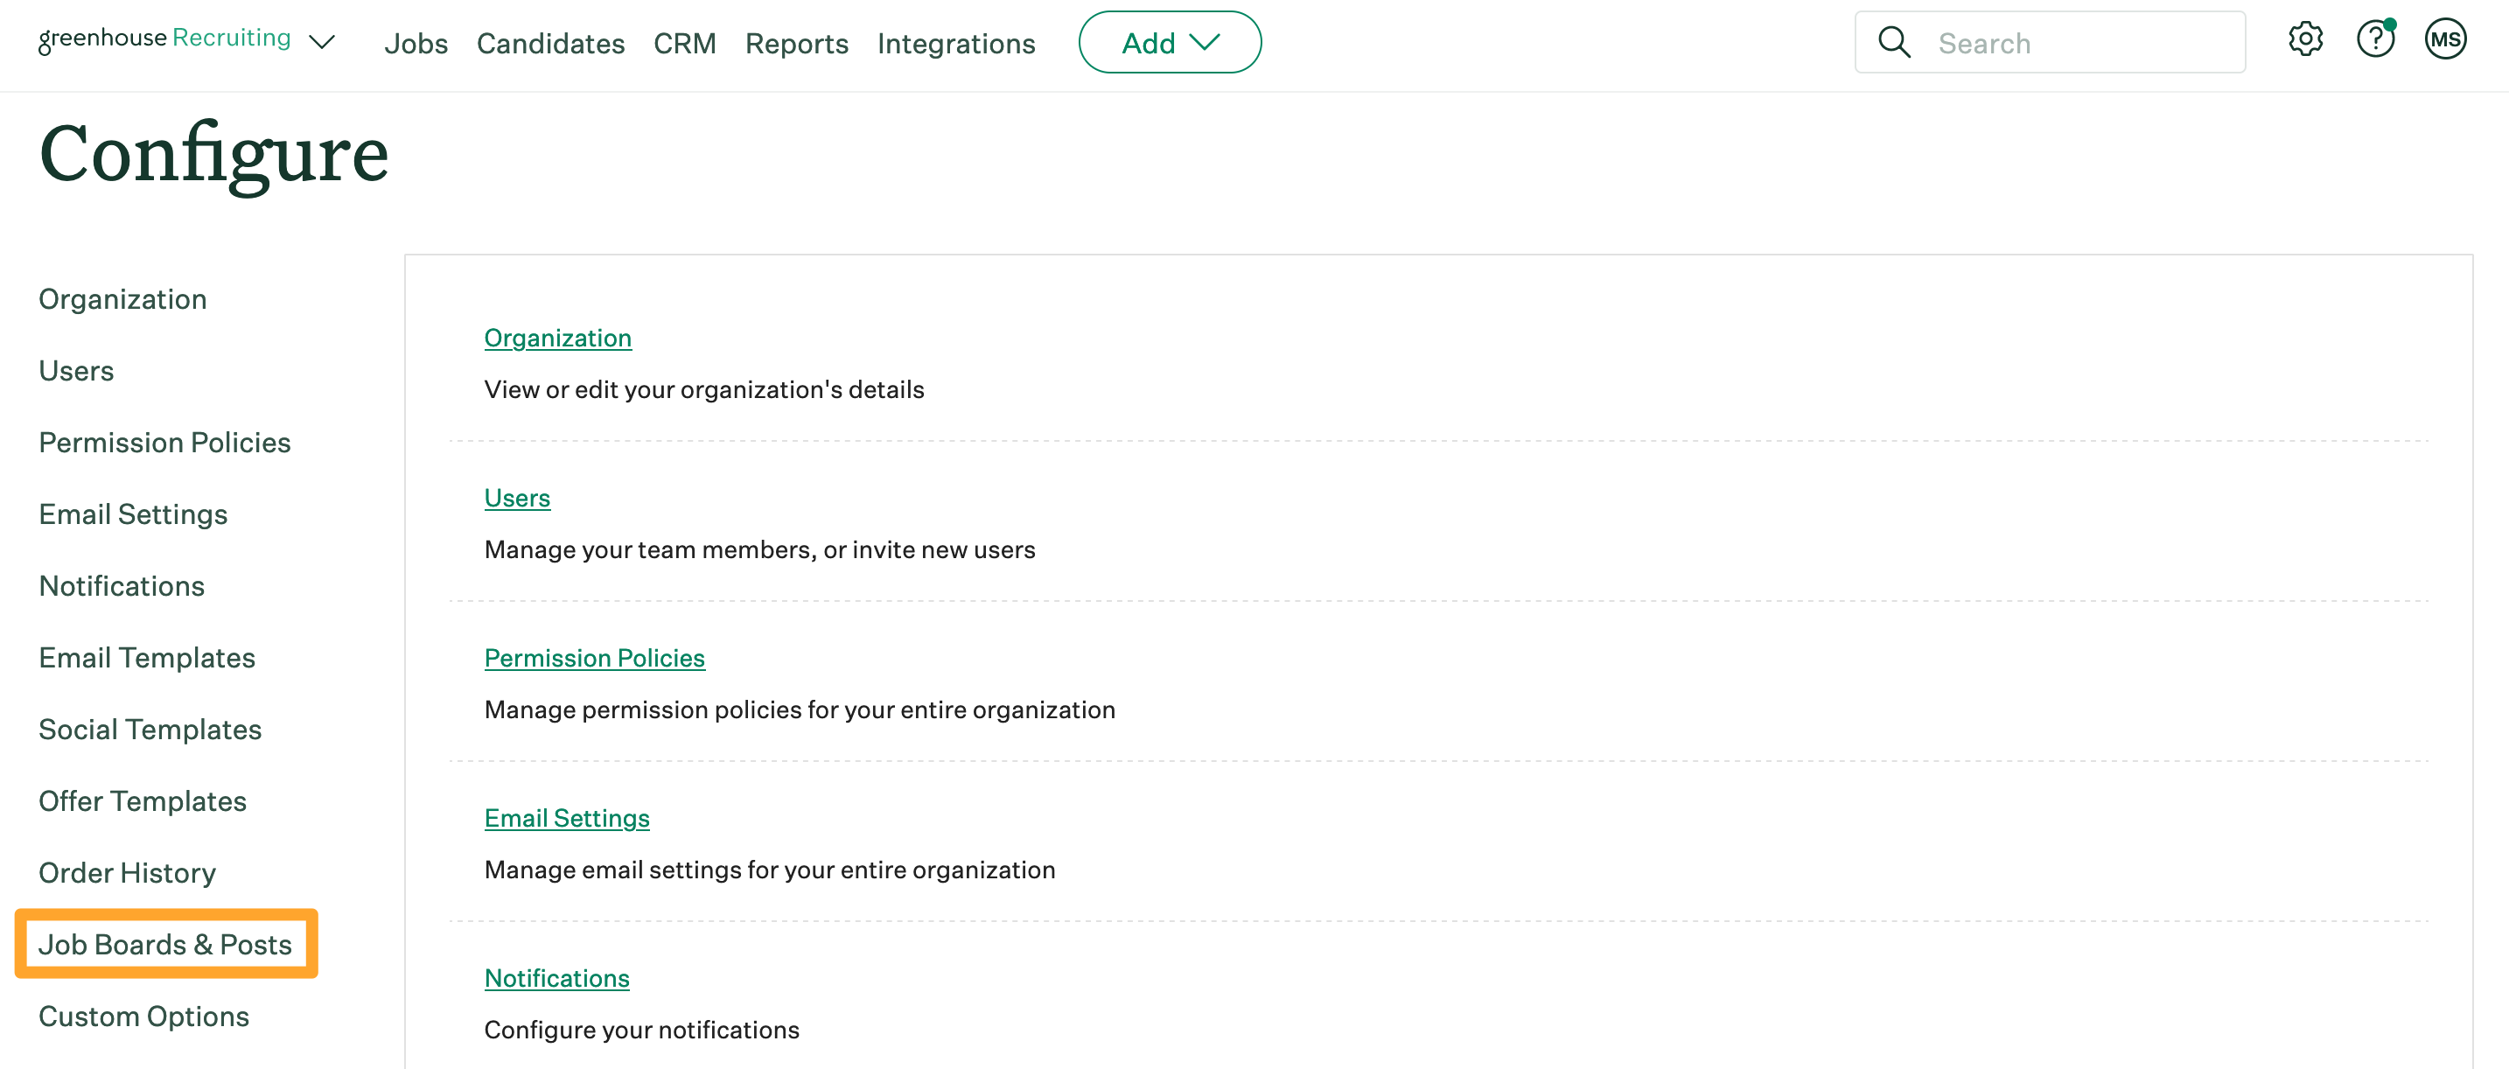
Task: Click the Notifications sidebar option
Action: pyautogui.click(x=122, y=586)
